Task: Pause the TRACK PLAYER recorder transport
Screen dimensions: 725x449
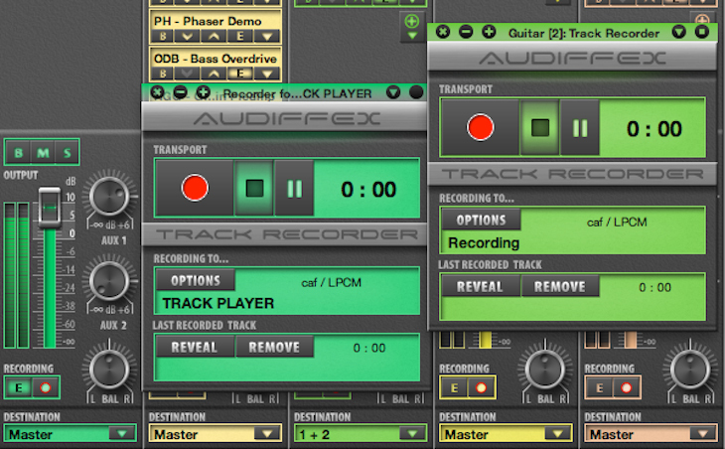Action: [295, 188]
